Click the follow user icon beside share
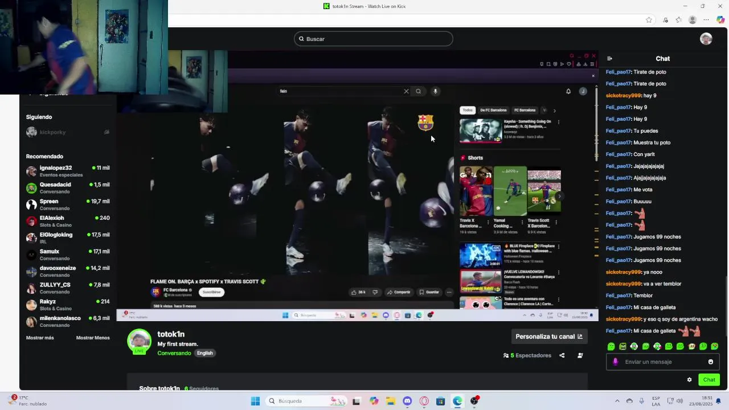This screenshot has width=729, height=410. (580, 355)
